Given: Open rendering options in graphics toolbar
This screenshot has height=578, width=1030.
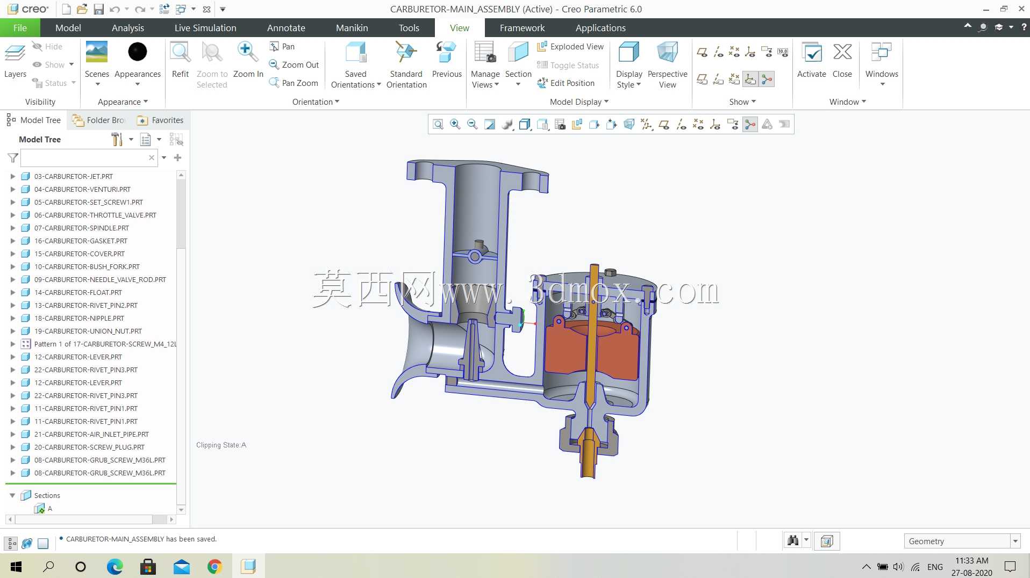Looking at the screenshot, I should [507, 125].
